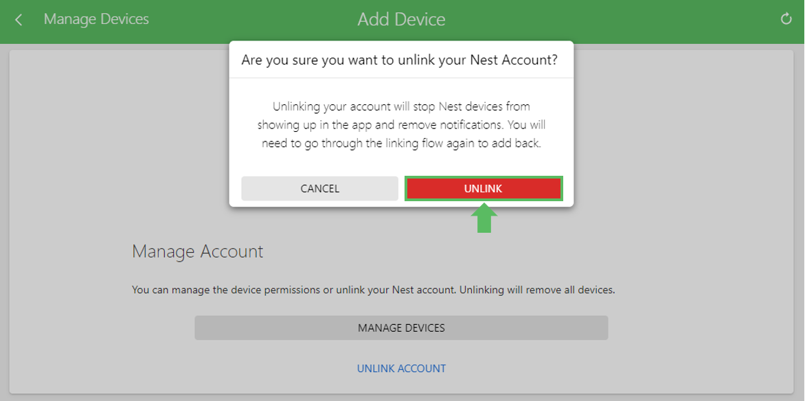This screenshot has height=401, width=805.
Task: Click the back chevron in the header
Action: point(19,19)
